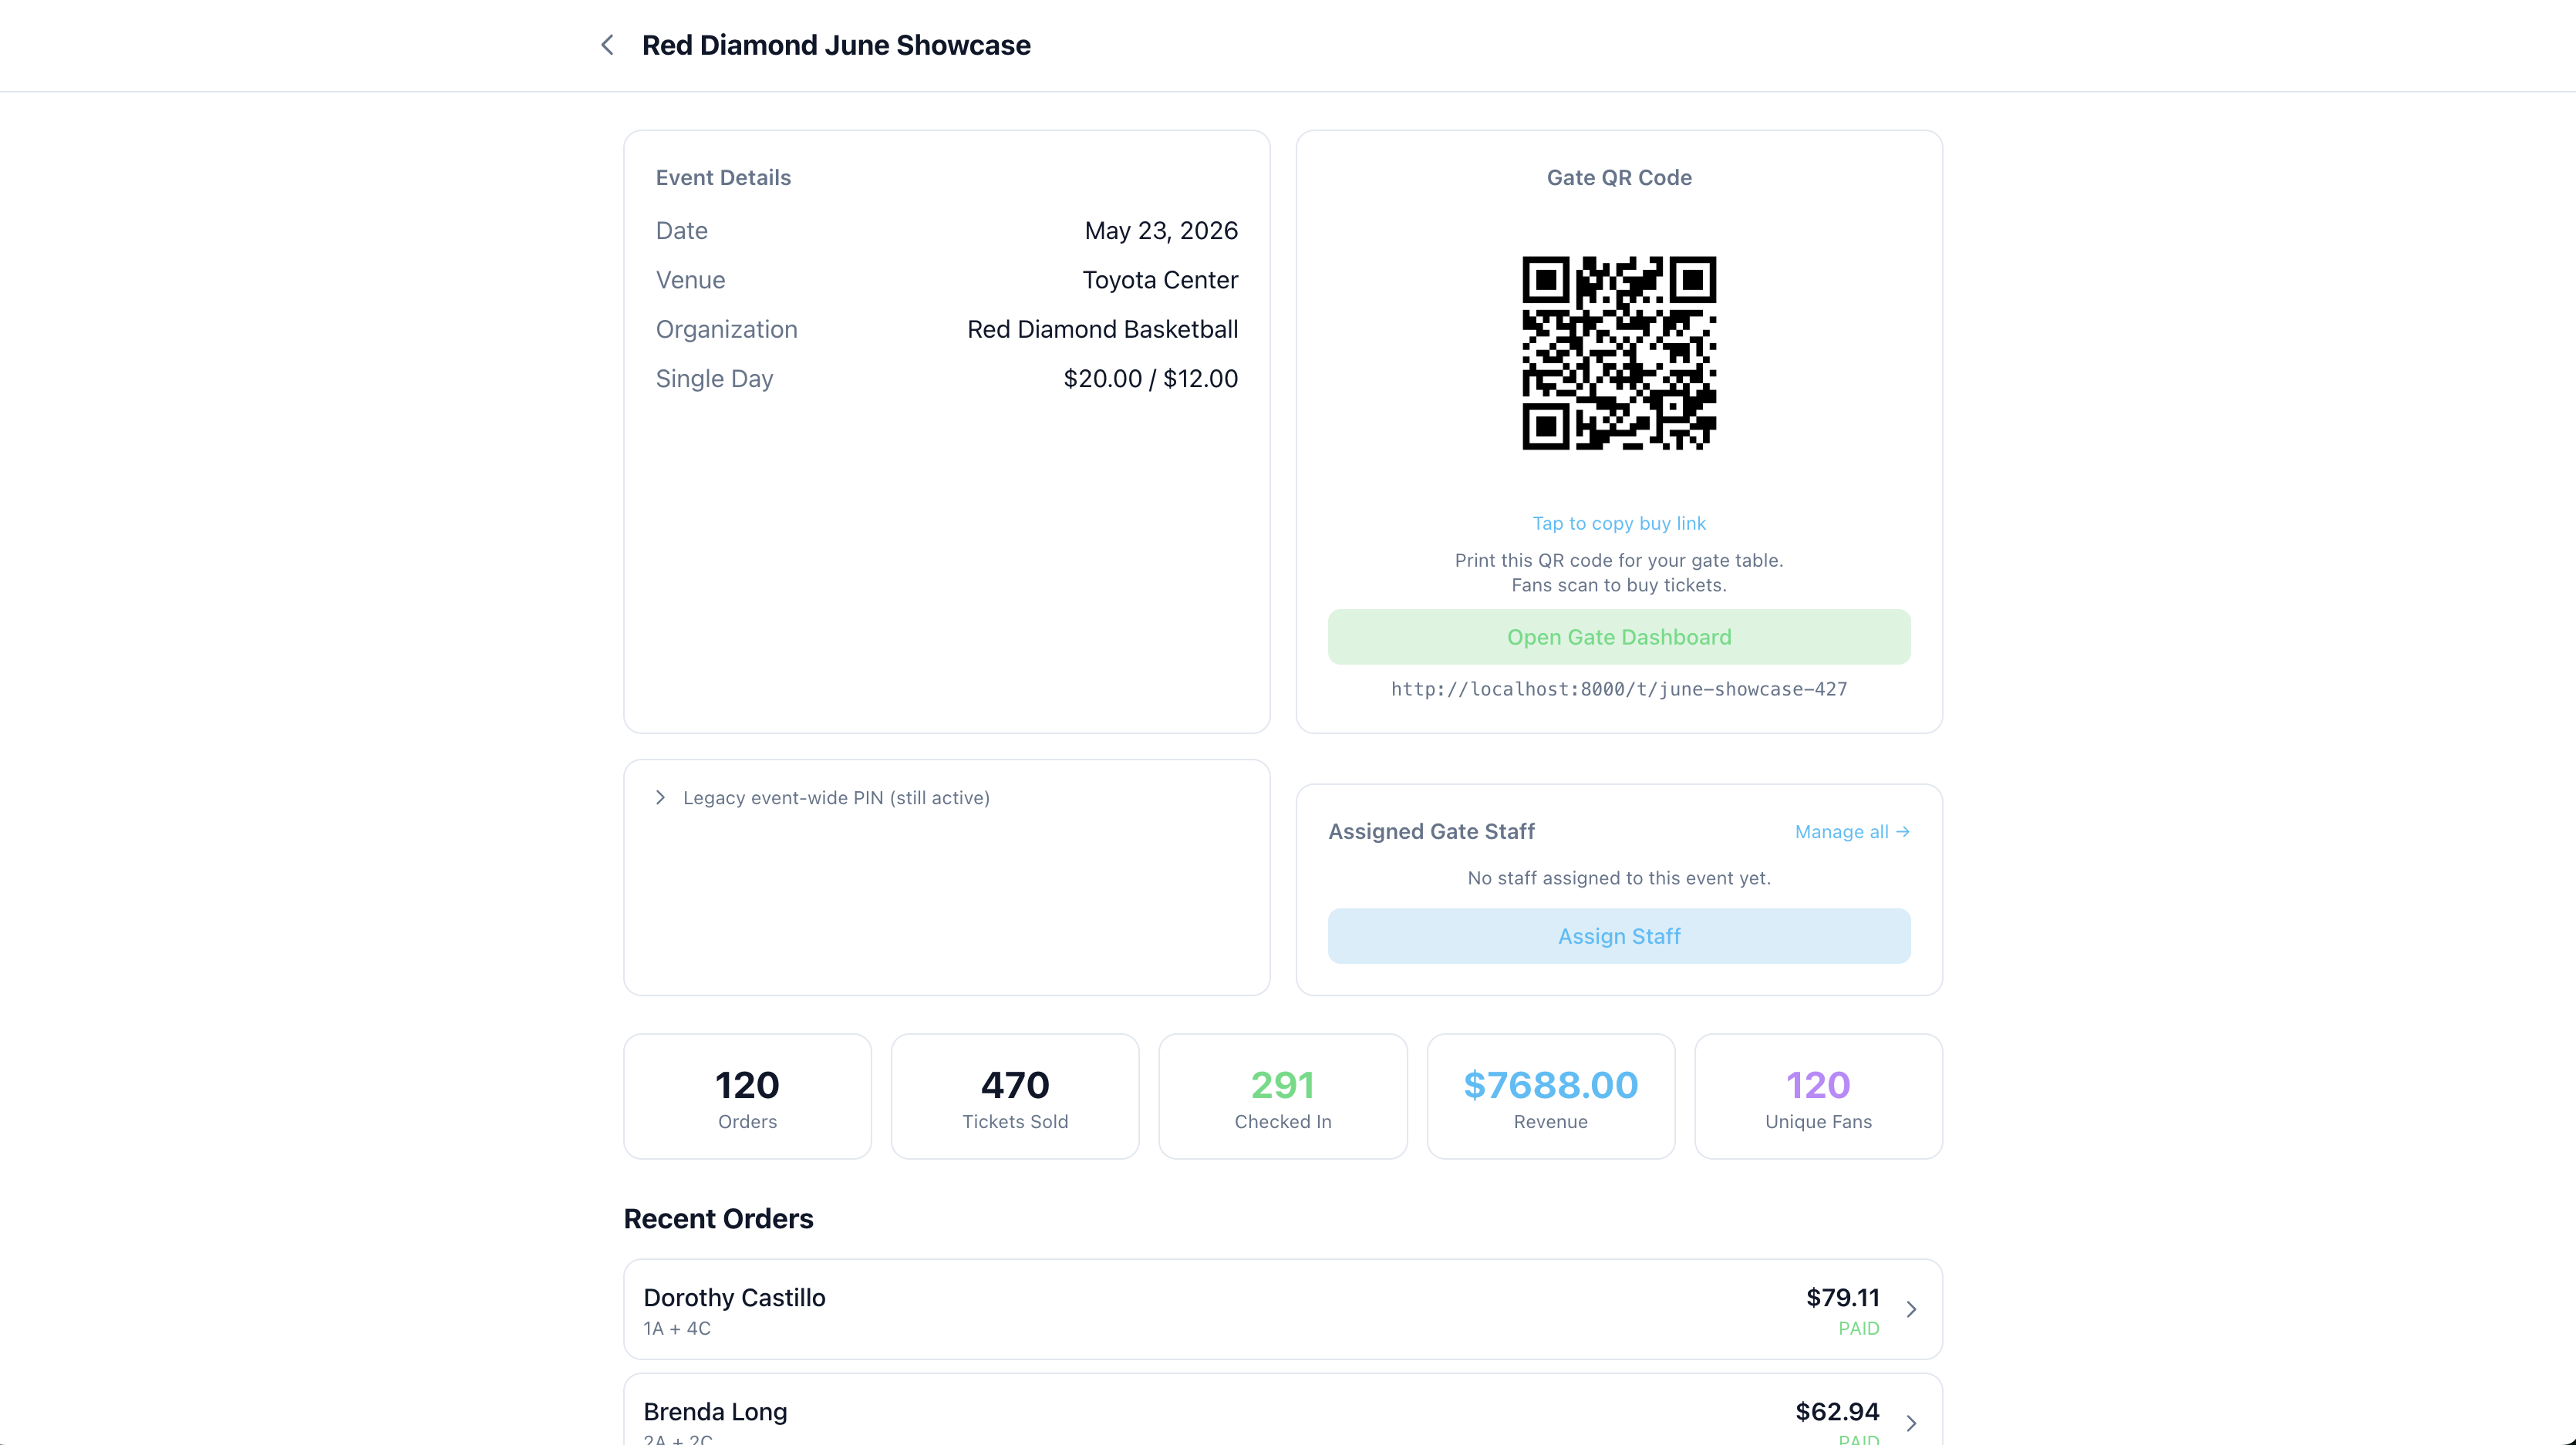Viewport: 2576px width, 1445px height.
Task: Click the $62.94 order amount
Action: click(x=1837, y=1412)
